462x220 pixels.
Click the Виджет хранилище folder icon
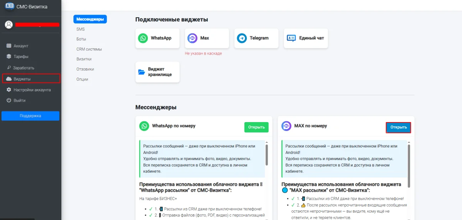(x=142, y=72)
